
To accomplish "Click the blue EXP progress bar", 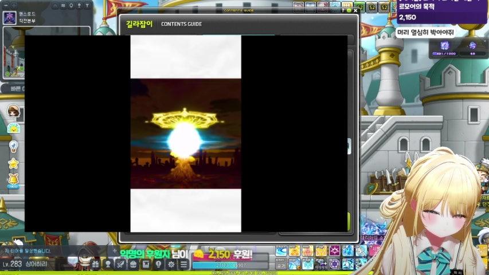I will [230, 265].
